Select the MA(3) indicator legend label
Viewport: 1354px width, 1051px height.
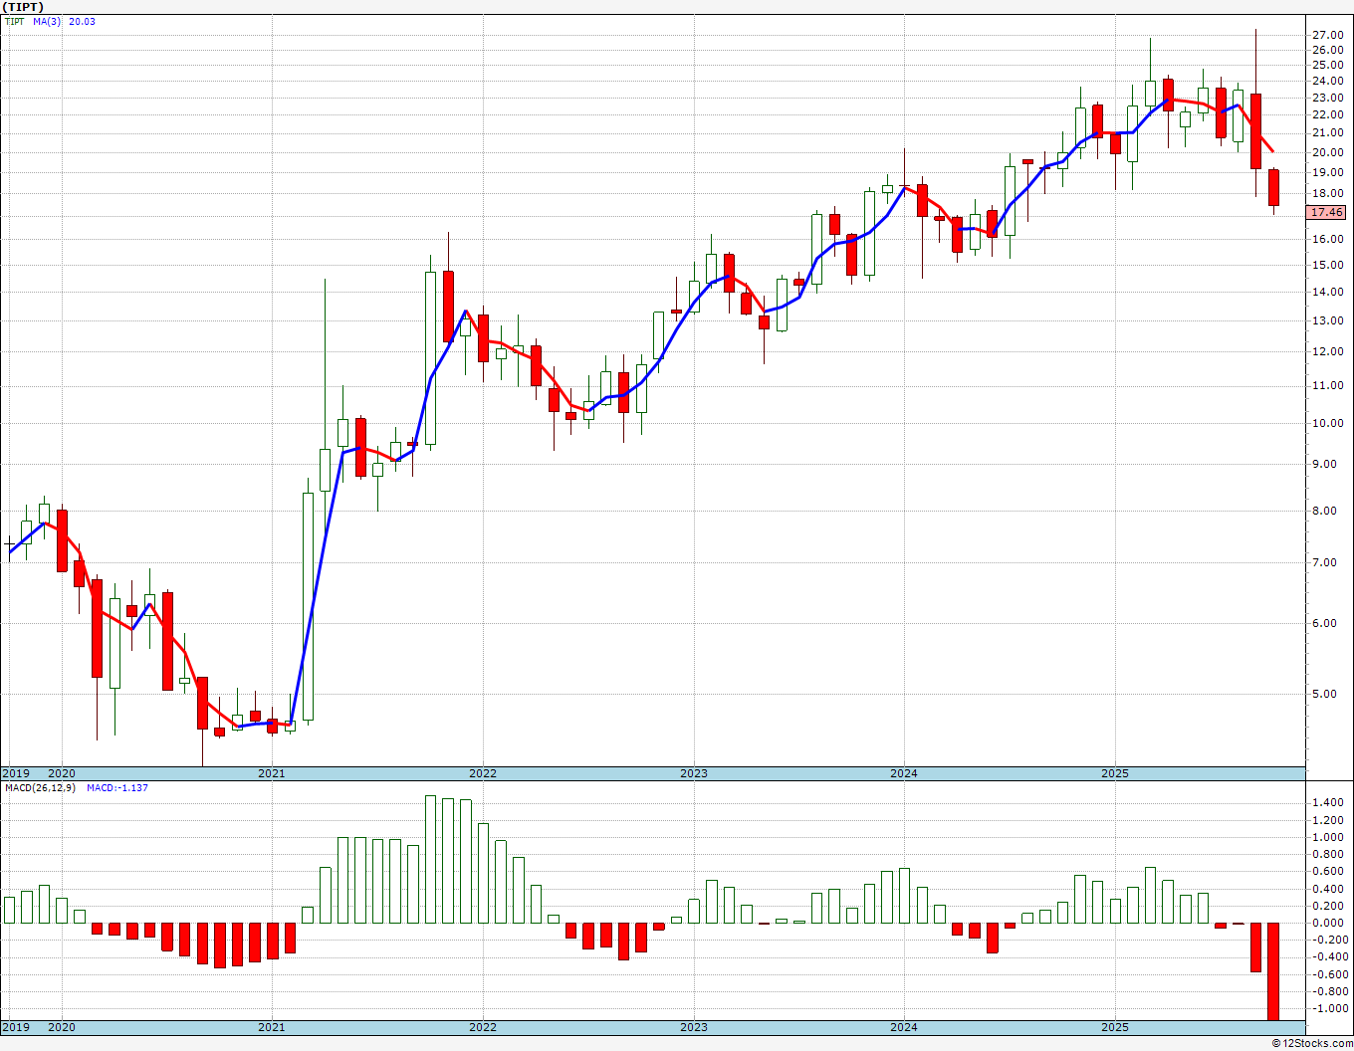pos(47,21)
